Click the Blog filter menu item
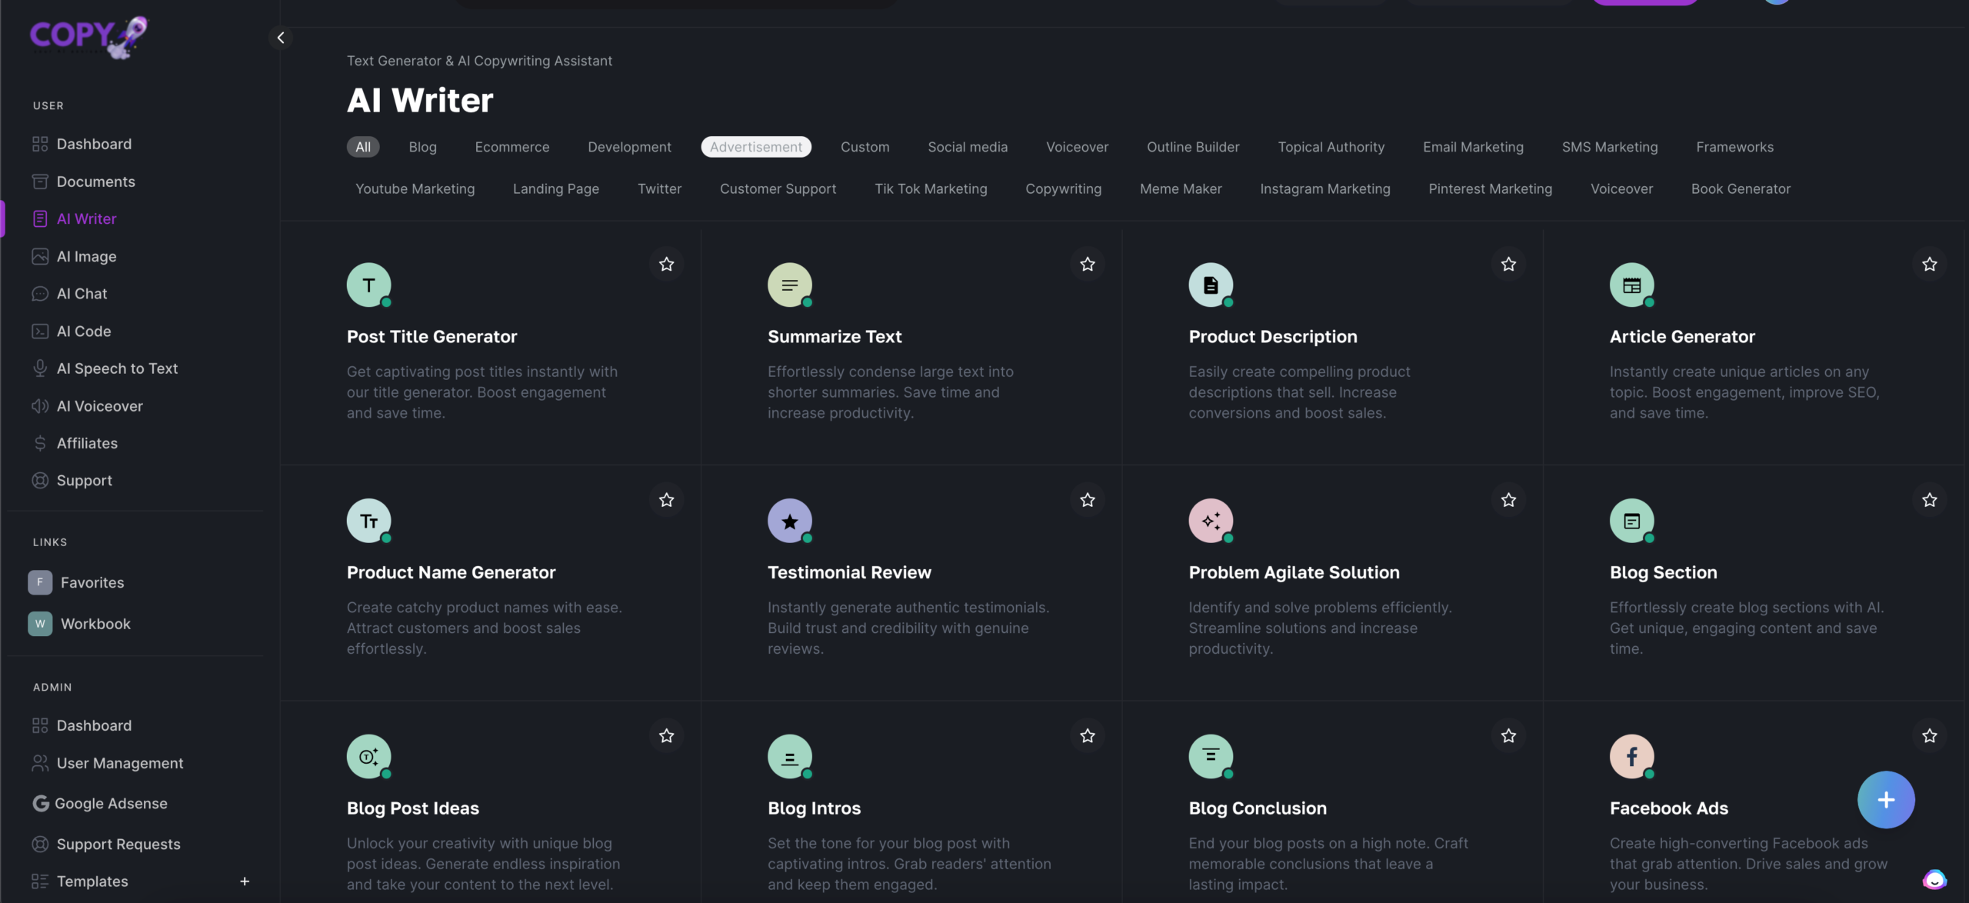Viewport: 1969px width, 903px height. click(423, 147)
